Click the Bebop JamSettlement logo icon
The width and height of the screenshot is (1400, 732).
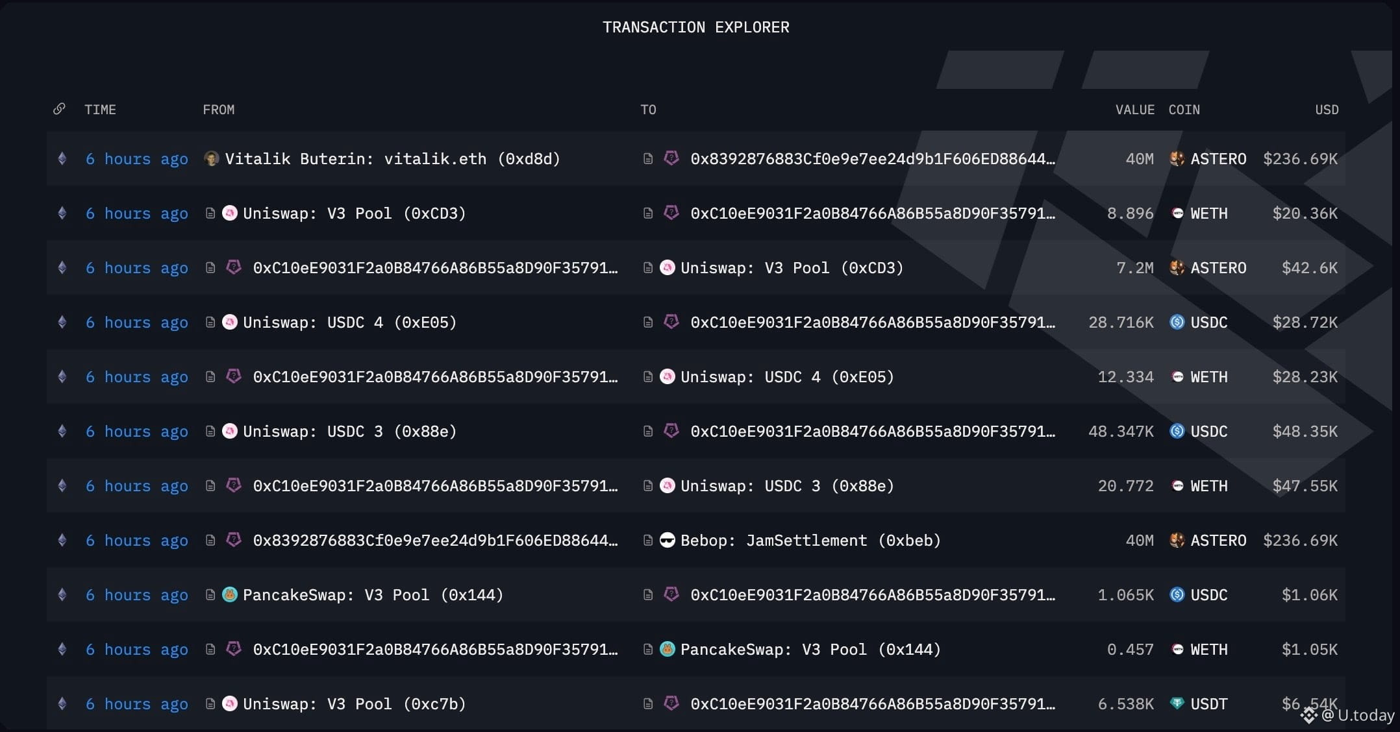(x=668, y=540)
